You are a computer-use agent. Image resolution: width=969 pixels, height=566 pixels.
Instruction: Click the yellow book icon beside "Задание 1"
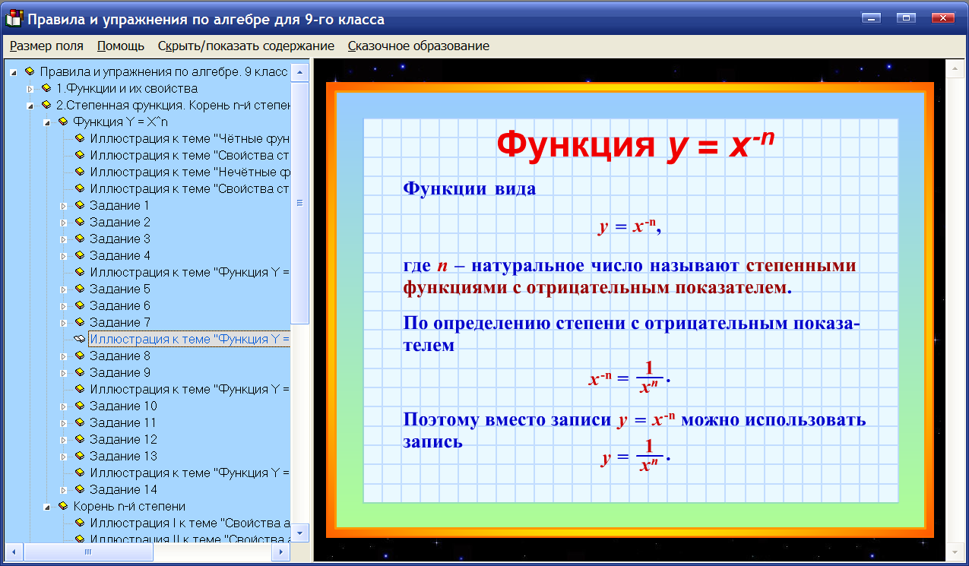coord(78,205)
